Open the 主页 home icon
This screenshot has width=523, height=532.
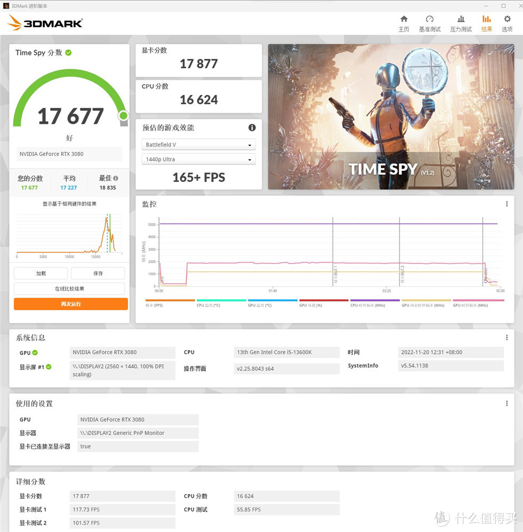[404, 22]
